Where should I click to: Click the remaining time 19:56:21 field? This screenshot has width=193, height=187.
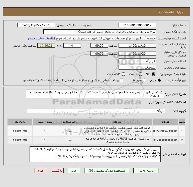click(46, 45)
